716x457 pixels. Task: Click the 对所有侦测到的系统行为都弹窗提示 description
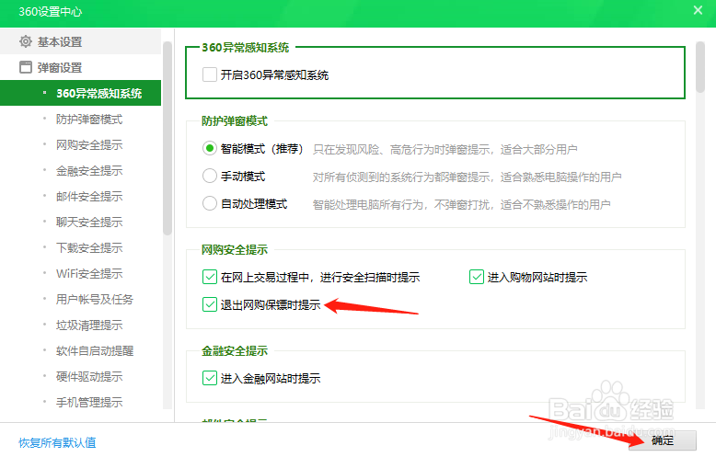[x=467, y=177]
